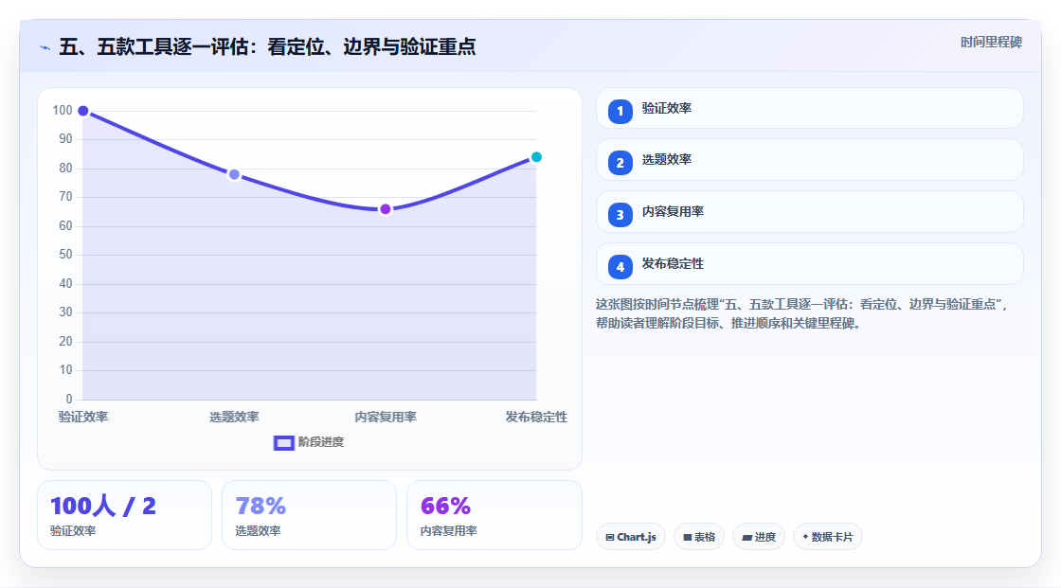1061x588 pixels.
Task: Click the description paragraph starting 这张图按时间节点
Action: coord(802,313)
